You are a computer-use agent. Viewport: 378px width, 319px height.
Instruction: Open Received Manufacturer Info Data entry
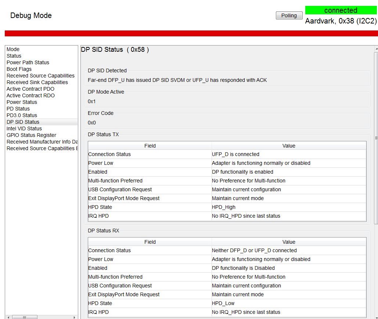[42, 142]
